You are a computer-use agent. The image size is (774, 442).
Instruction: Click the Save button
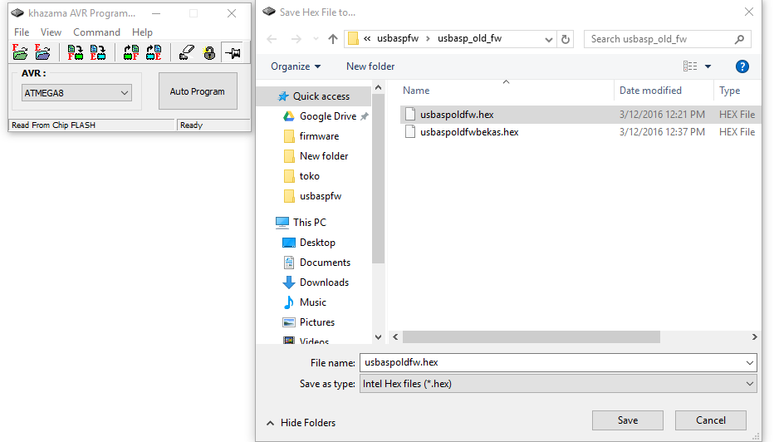628,420
